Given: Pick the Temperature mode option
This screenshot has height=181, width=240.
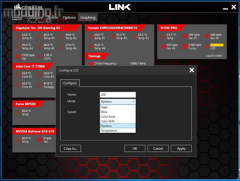Looking at the screenshot, I should coord(118,131).
